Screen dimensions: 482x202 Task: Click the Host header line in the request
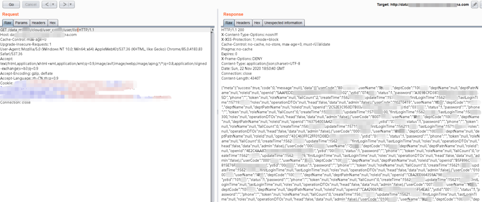pyautogui.click(x=38, y=35)
